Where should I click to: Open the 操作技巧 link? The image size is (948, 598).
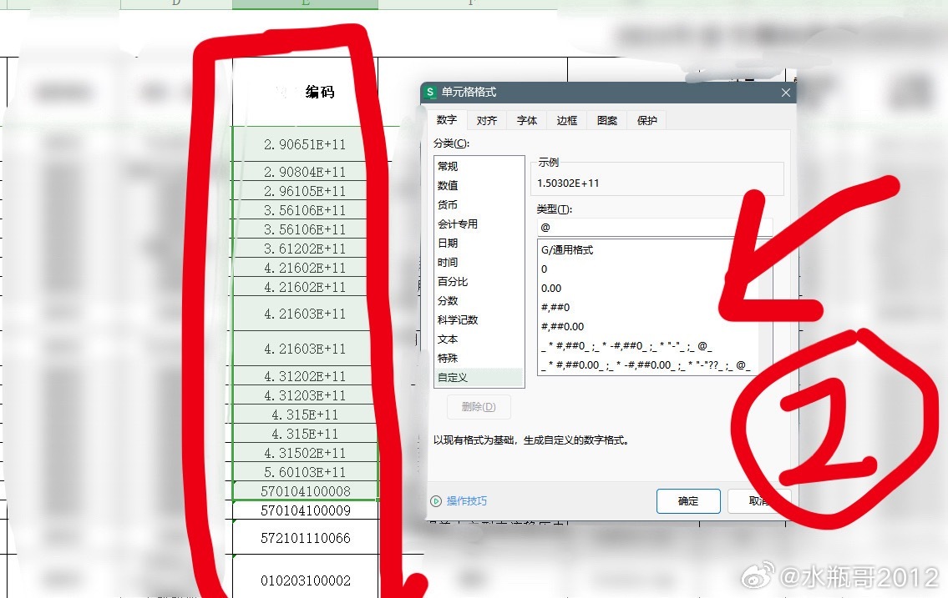pos(467,501)
